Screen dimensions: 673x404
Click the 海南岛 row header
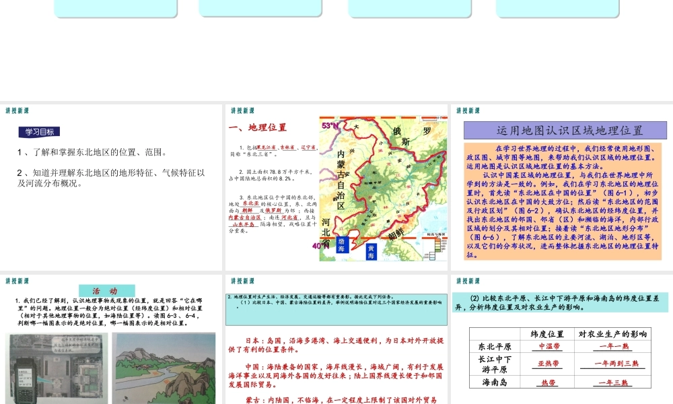pos(495,382)
